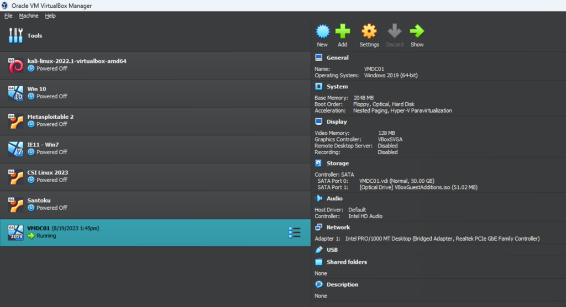The image size is (566, 307).
Task: Click the Host Driver Default audio value
Action: click(357, 210)
